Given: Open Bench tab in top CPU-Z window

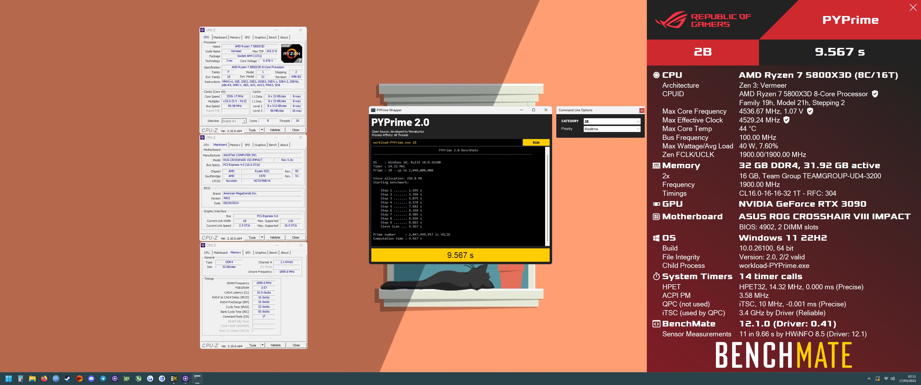Looking at the screenshot, I should 273,37.
